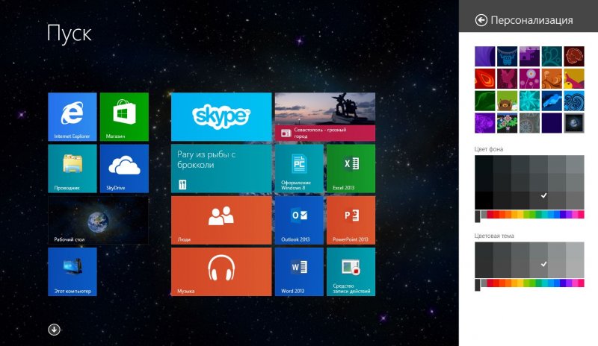Choose the orange swirls background pattern
The height and width of the screenshot is (346, 598).
552,78
